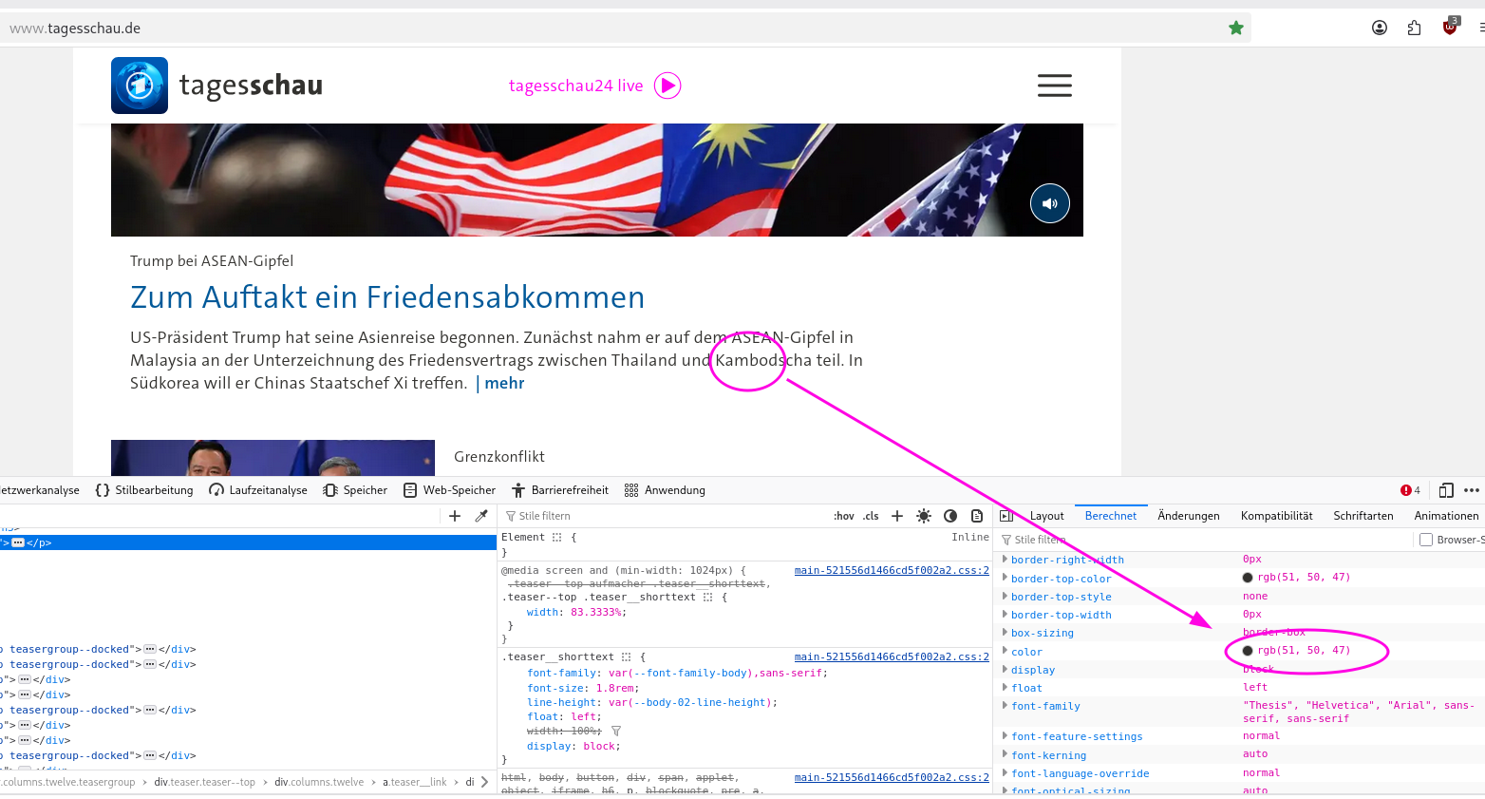Expand the float computed property
The image size is (1485, 799).
(x=1005, y=687)
